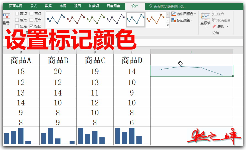This screenshot has height=150, width=246.
Task: Choose the dark blue sparkline style
Action: coord(56,19)
